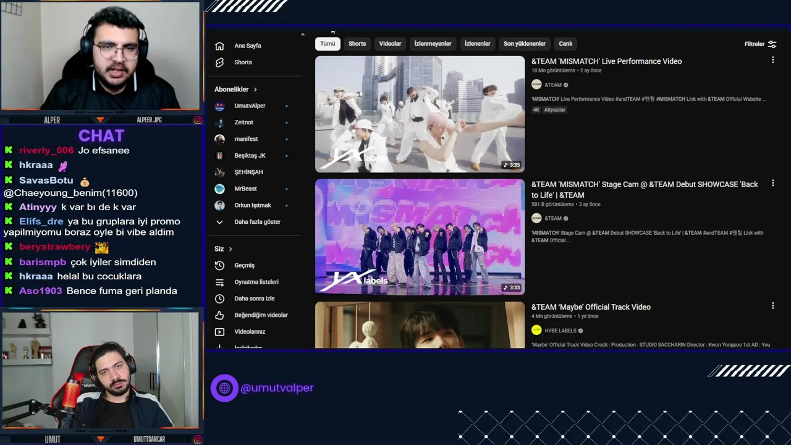The image size is (791, 445).
Task: Click the @umutvalper handle text
Action: pos(277,388)
